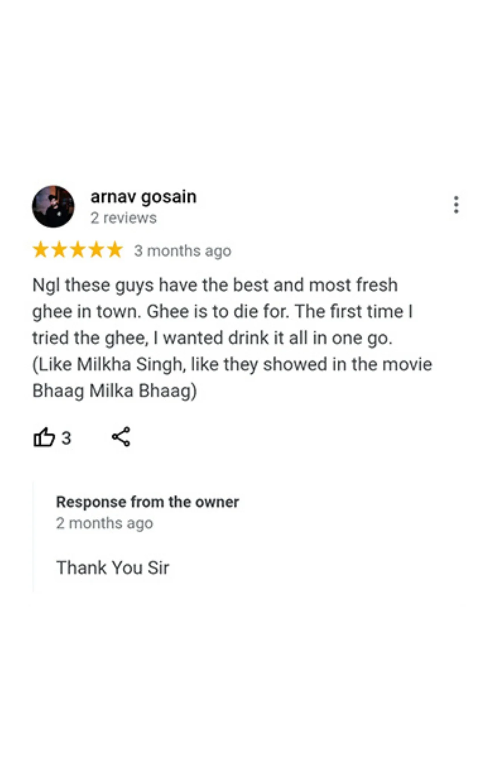Select the fourth gold rating star

coord(96,250)
